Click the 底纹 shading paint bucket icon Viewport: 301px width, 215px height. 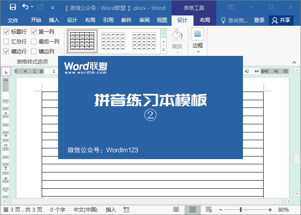click(x=177, y=34)
